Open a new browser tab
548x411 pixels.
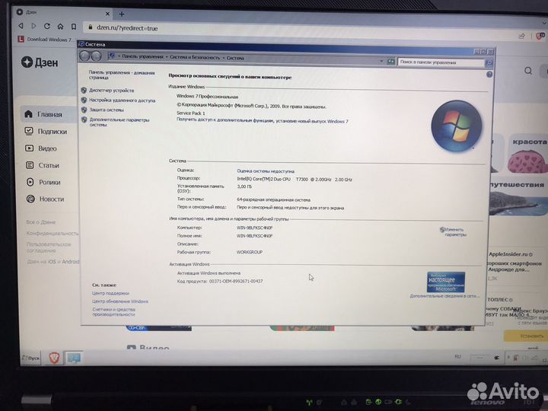(122, 14)
